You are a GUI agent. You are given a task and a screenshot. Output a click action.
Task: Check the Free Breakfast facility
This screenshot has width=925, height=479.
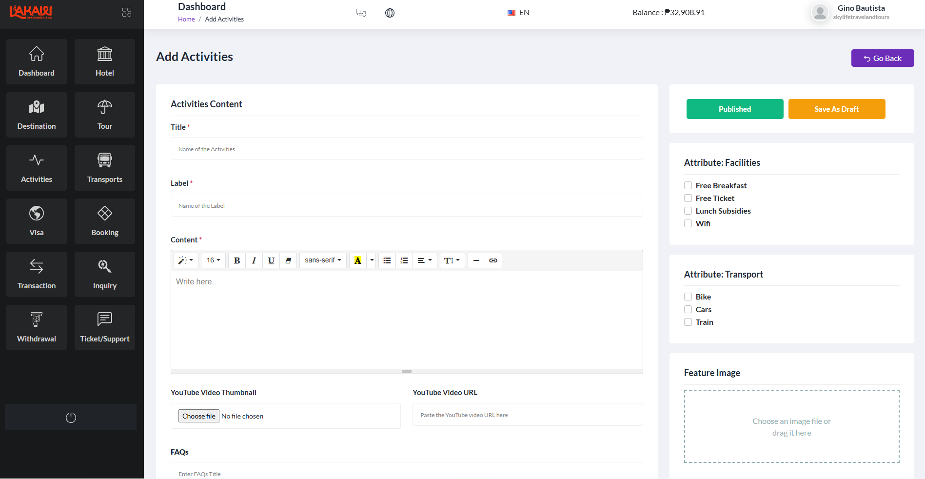[x=688, y=185]
